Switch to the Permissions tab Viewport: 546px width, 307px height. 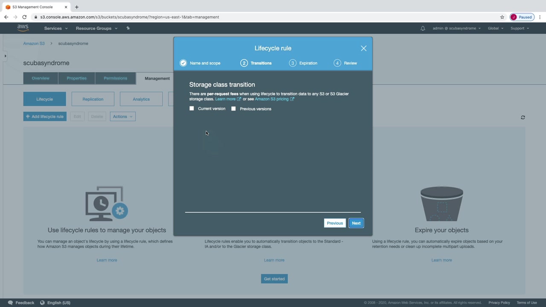tap(115, 78)
